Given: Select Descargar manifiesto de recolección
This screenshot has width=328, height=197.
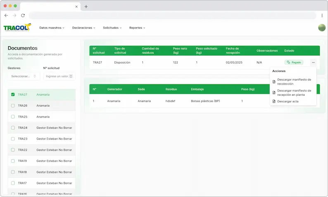Looking at the screenshot, I should pos(294,81).
